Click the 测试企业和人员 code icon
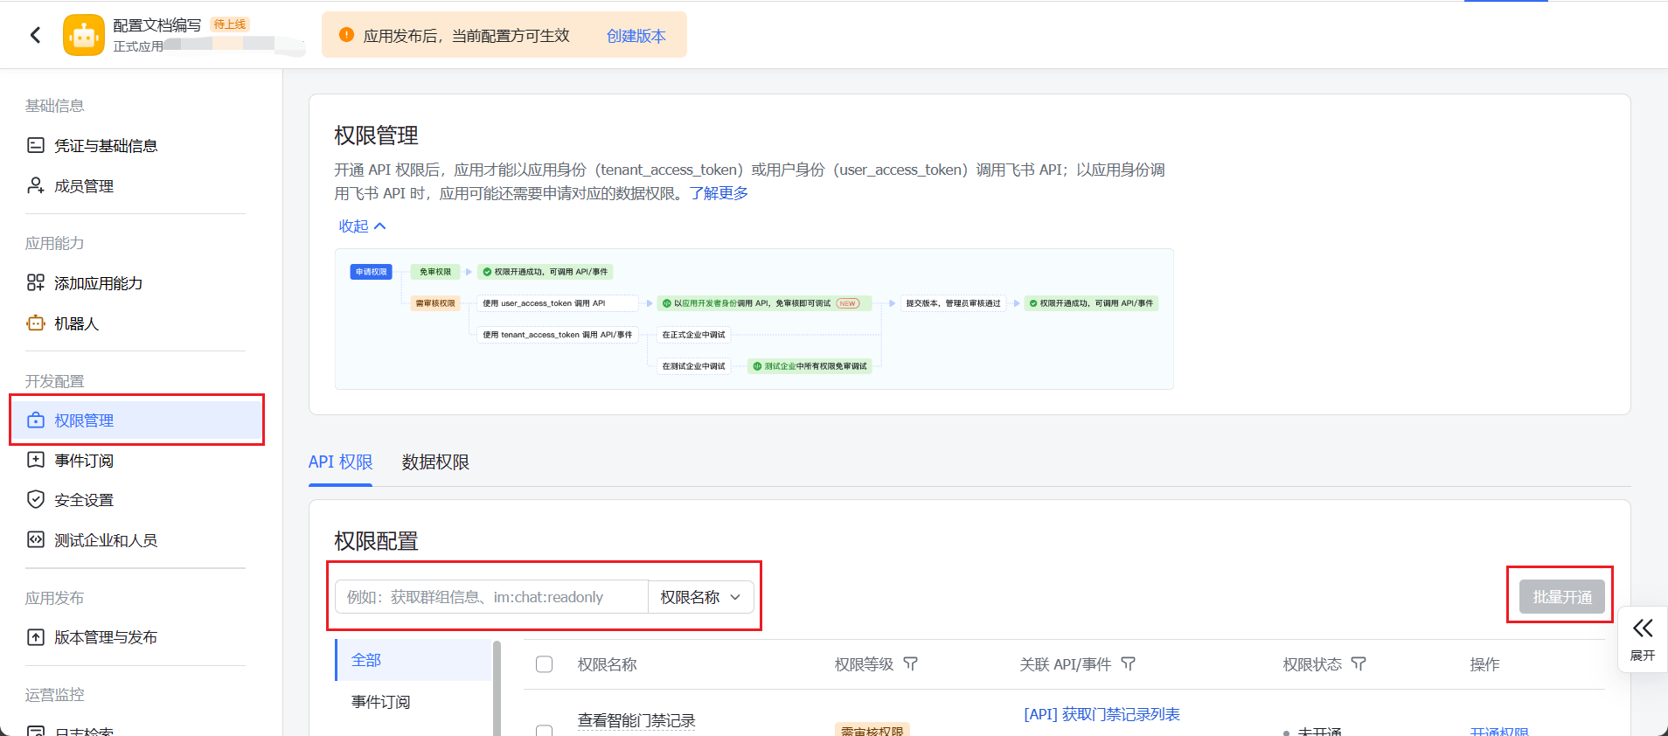The image size is (1668, 736). point(36,539)
